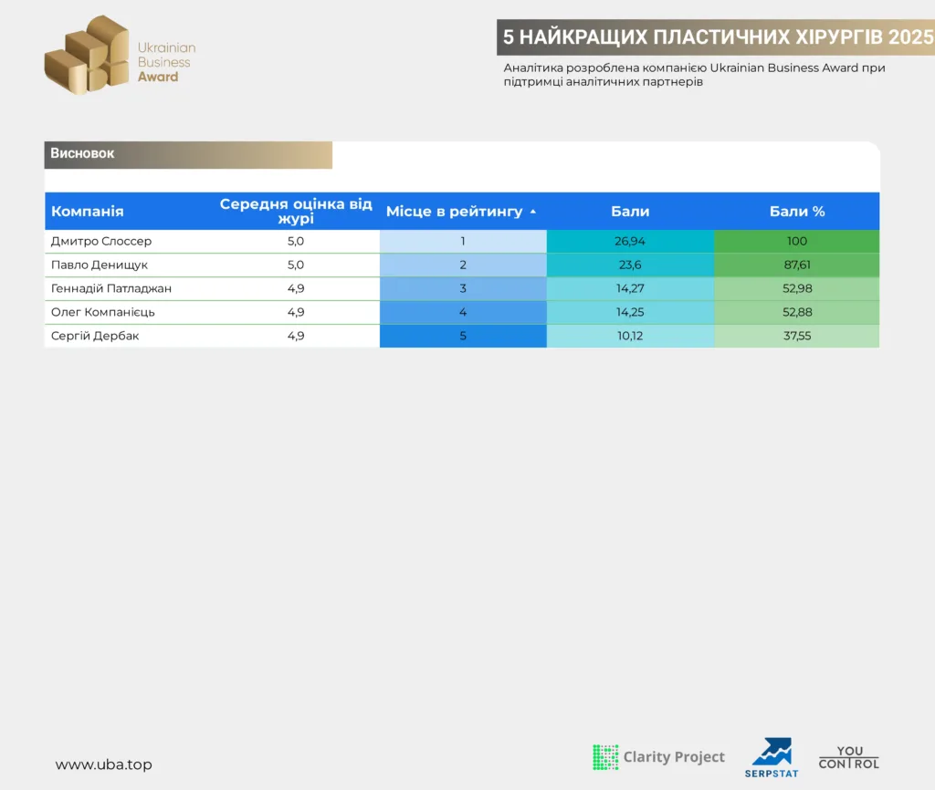Click the 10,12 points cell
Screen dimensions: 935x790
pyautogui.click(x=630, y=336)
